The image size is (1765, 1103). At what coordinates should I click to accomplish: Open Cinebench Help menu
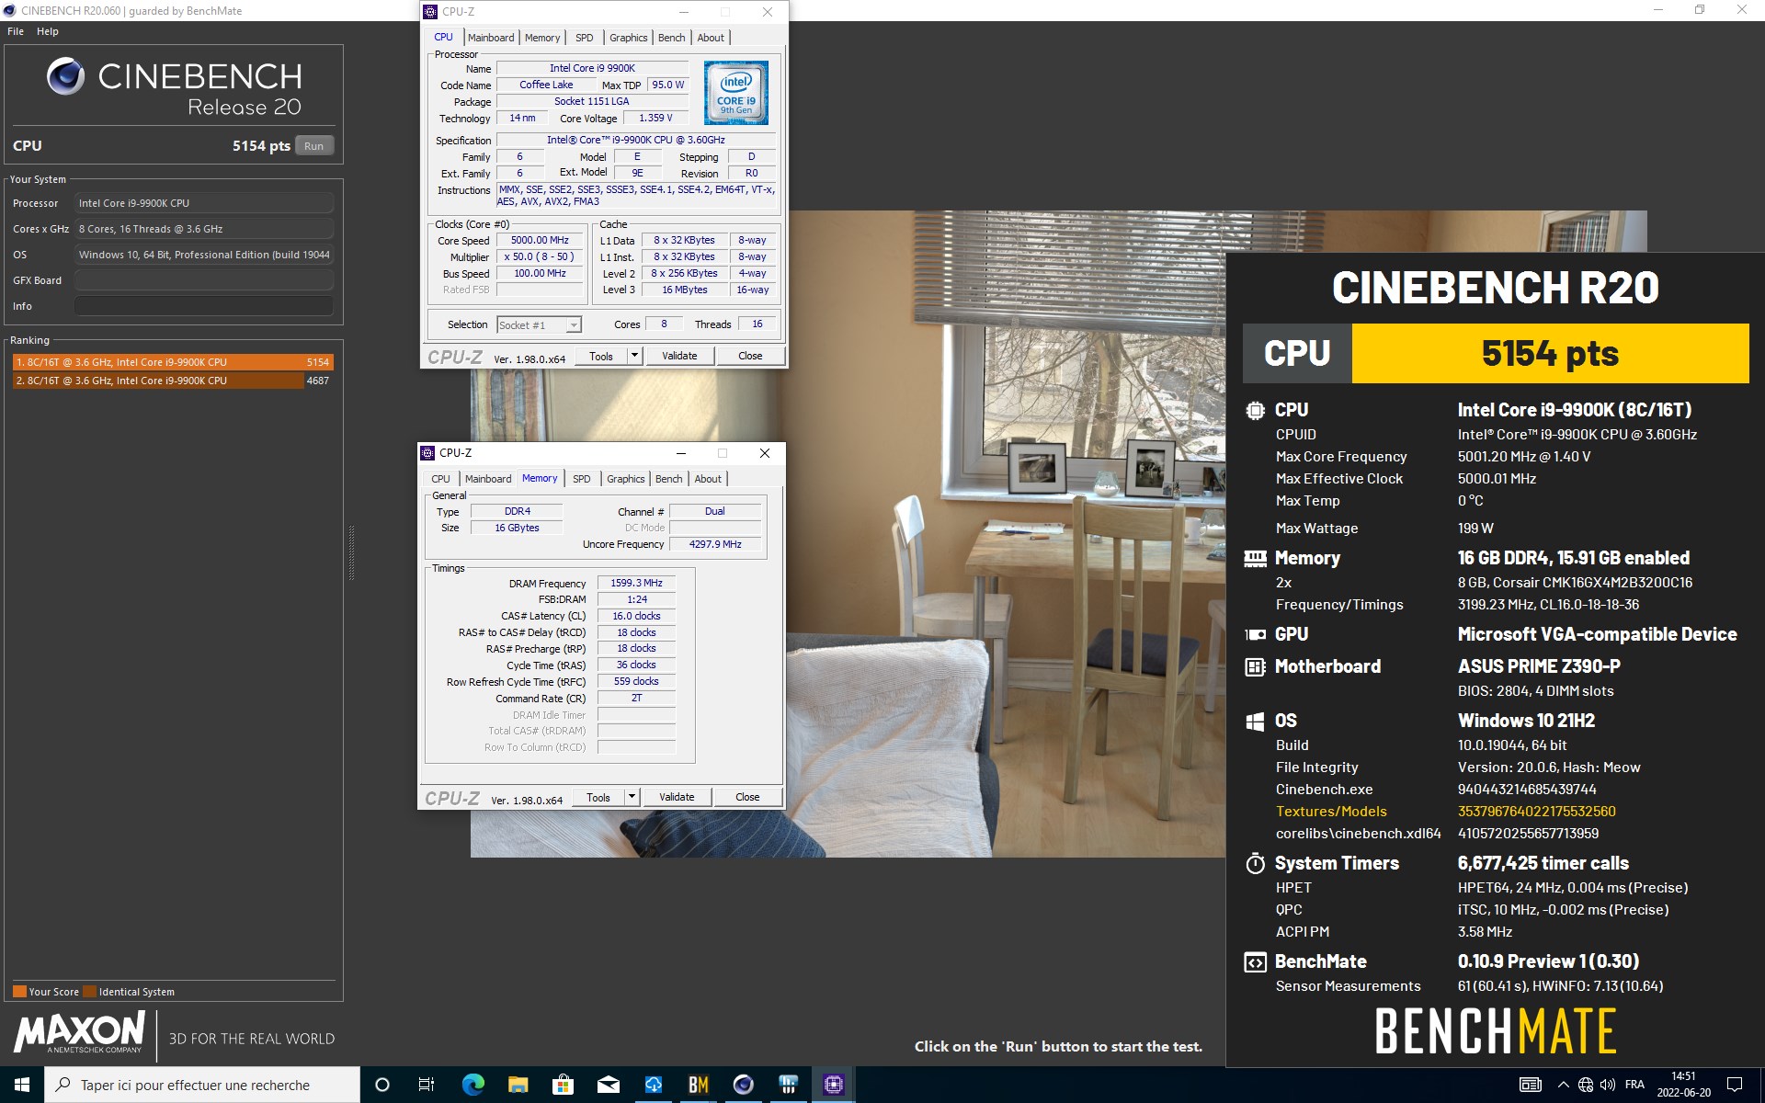pyautogui.click(x=48, y=31)
